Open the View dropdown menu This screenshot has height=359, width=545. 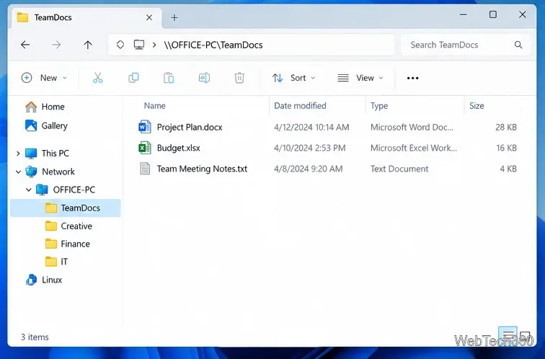(x=360, y=78)
